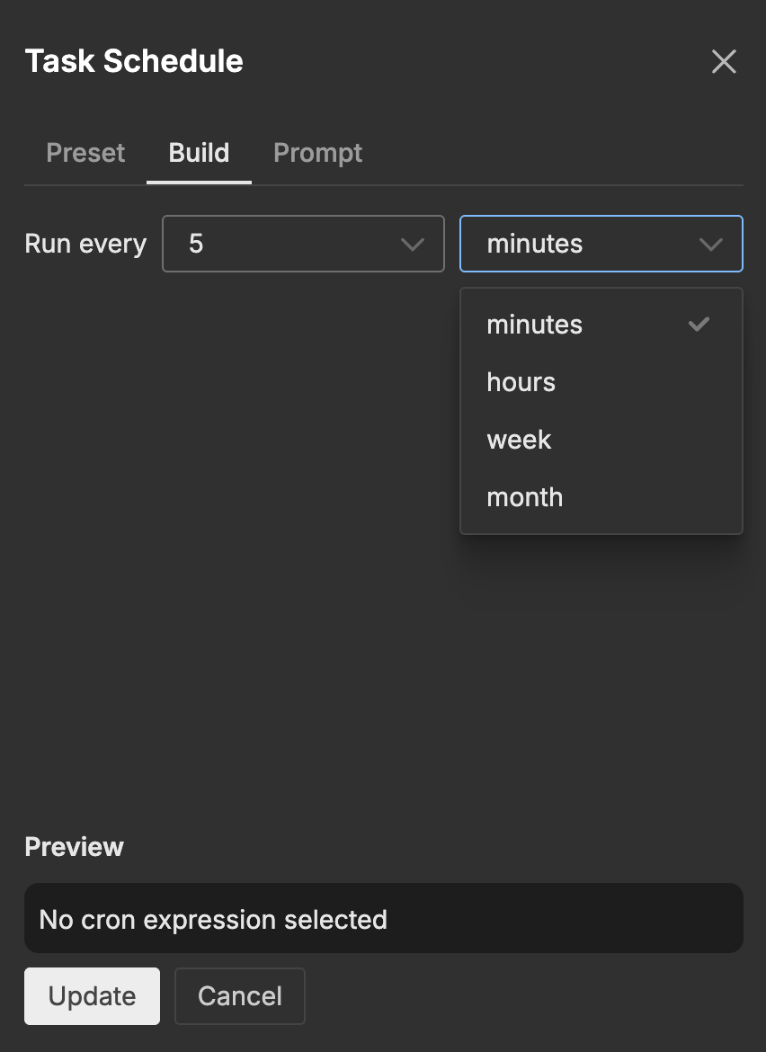Select hours from the unit list
766x1052 pixels.
click(x=521, y=382)
